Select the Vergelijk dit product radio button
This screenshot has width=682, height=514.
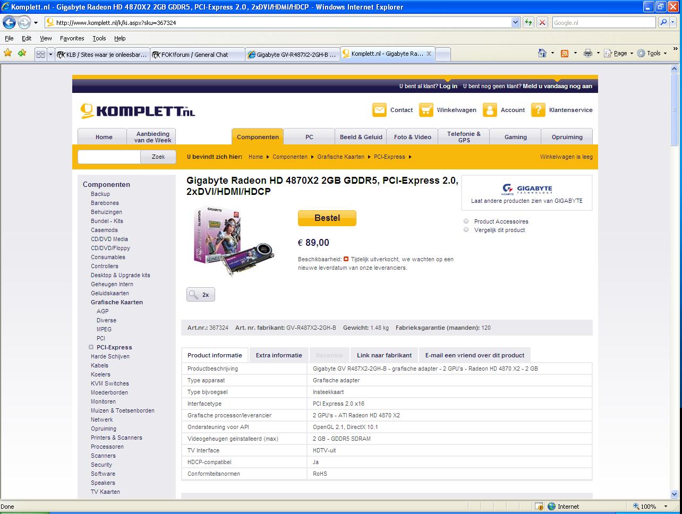coord(466,230)
